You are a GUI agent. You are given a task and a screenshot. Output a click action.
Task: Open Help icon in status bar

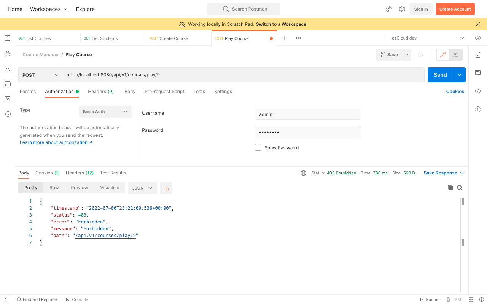[x=482, y=299]
